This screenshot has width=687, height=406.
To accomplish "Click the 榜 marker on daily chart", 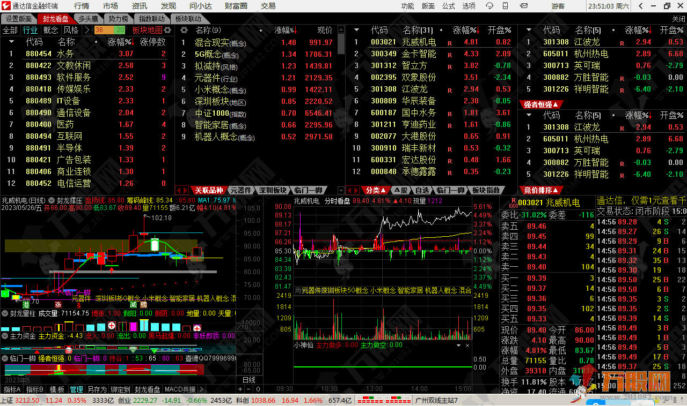I will (x=143, y=304).
